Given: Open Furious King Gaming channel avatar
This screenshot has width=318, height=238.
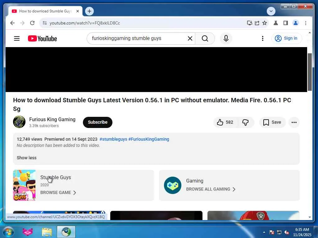Looking at the screenshot, I should pos(19,122).
